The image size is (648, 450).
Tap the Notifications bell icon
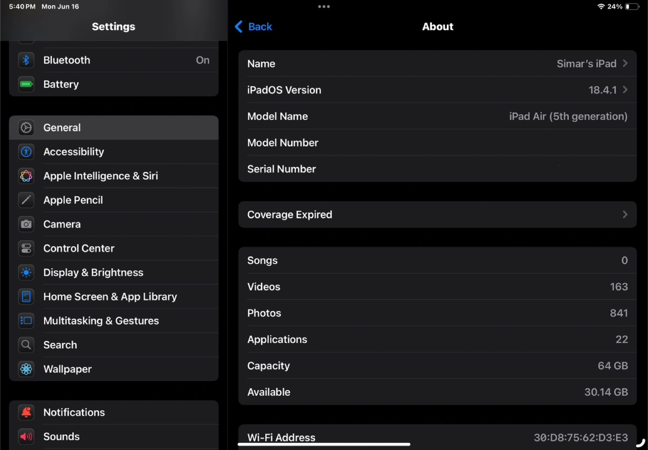click(26, 412)
